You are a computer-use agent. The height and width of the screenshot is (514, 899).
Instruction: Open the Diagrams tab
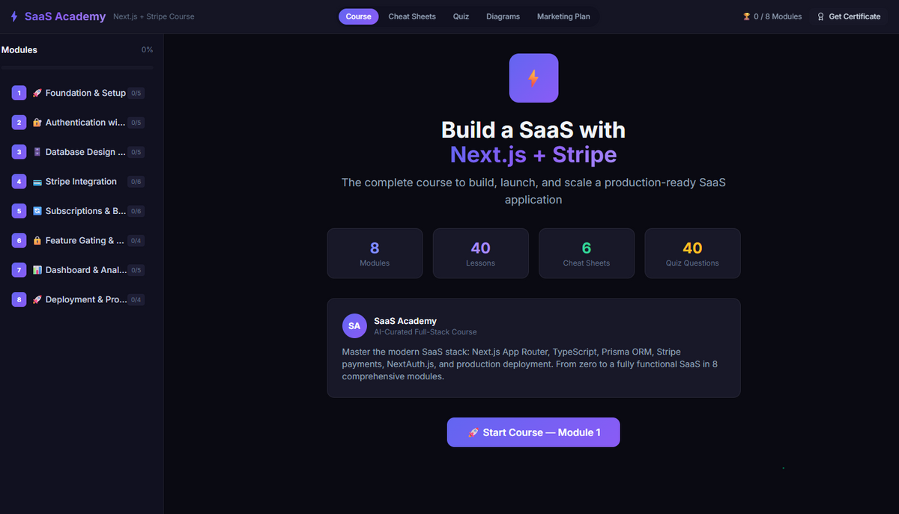click(x=503, y=16)
